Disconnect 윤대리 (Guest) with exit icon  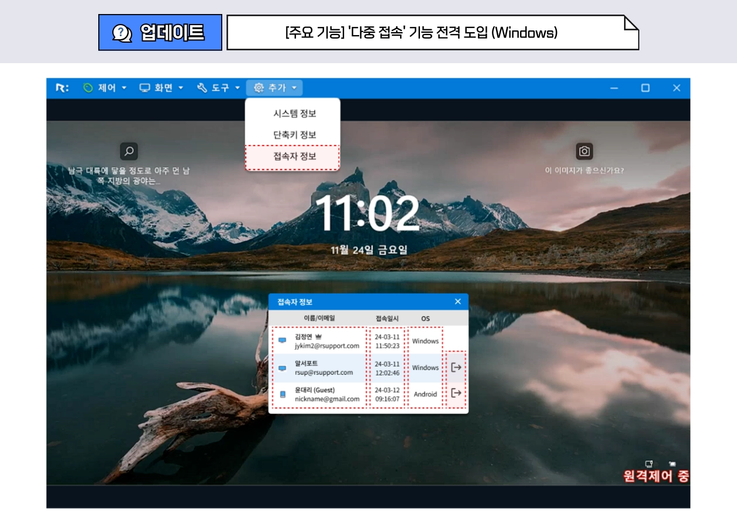pyautogui.click(x=456, y=393)
